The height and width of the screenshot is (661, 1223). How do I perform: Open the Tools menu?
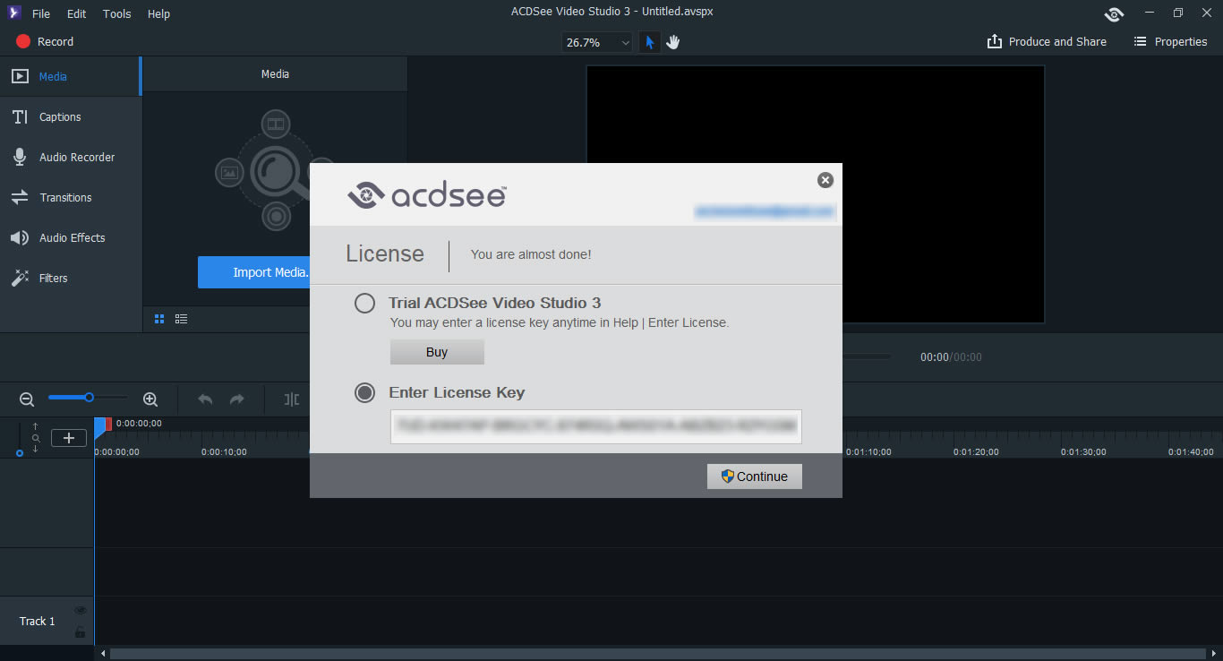pos(116,13)
